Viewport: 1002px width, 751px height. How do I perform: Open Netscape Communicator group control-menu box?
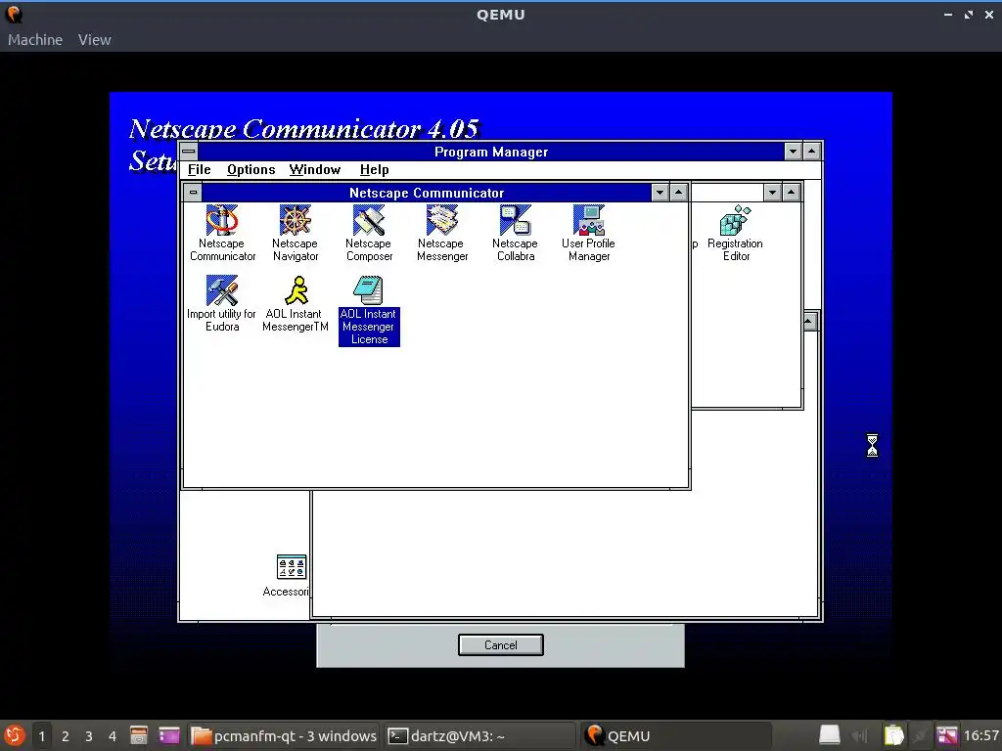(193, 193)
